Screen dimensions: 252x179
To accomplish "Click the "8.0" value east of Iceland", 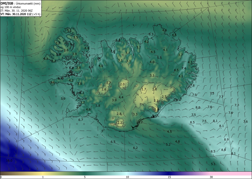I will 198,108.
